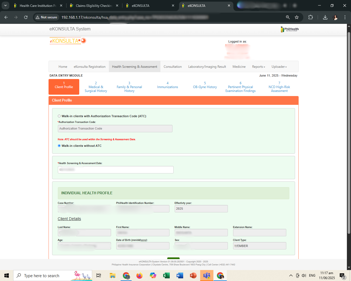Click the PhilHealth logo in the header
Viewport: 351px width, 281px height.
[290, 29]
